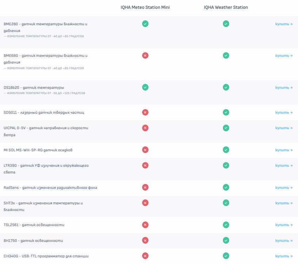
Task: Click the red cross in the UICPAL 0-5V row
Action: (145, 128)
